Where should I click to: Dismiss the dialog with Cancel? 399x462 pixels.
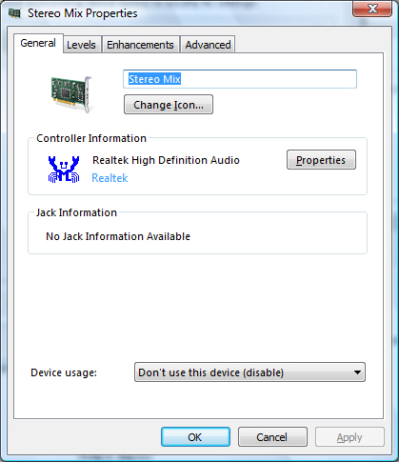click(272, 437)
